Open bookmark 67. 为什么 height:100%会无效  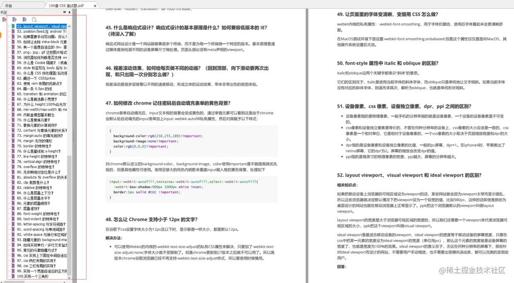point(42,105)
